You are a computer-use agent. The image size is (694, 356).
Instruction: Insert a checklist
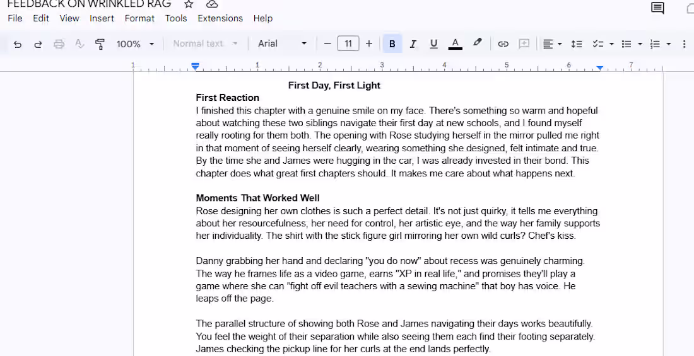click(x=598, y=43)
